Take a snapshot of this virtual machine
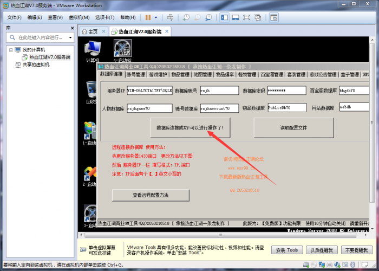This screenshot has width=379, height=271. (x=186, y=17)
